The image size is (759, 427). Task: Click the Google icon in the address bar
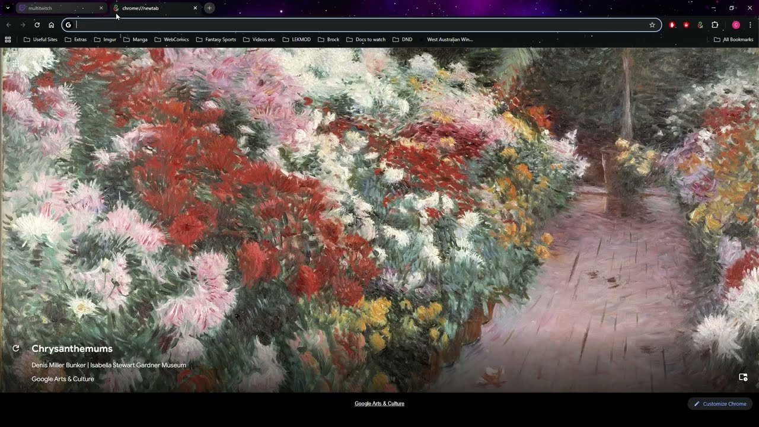click(68, 25)
